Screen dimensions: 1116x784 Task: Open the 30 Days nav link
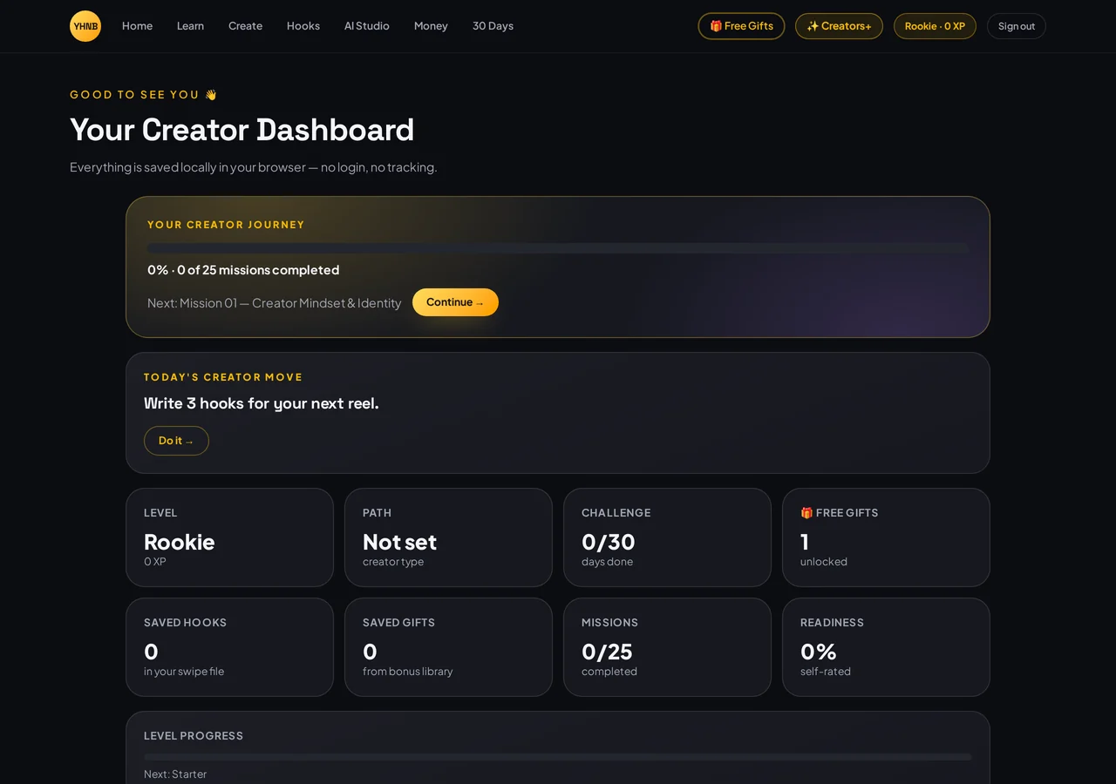(x=493, y=26)
